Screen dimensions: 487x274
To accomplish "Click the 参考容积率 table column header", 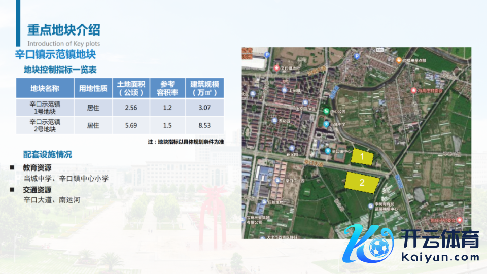I will click(x=167, y=88).
